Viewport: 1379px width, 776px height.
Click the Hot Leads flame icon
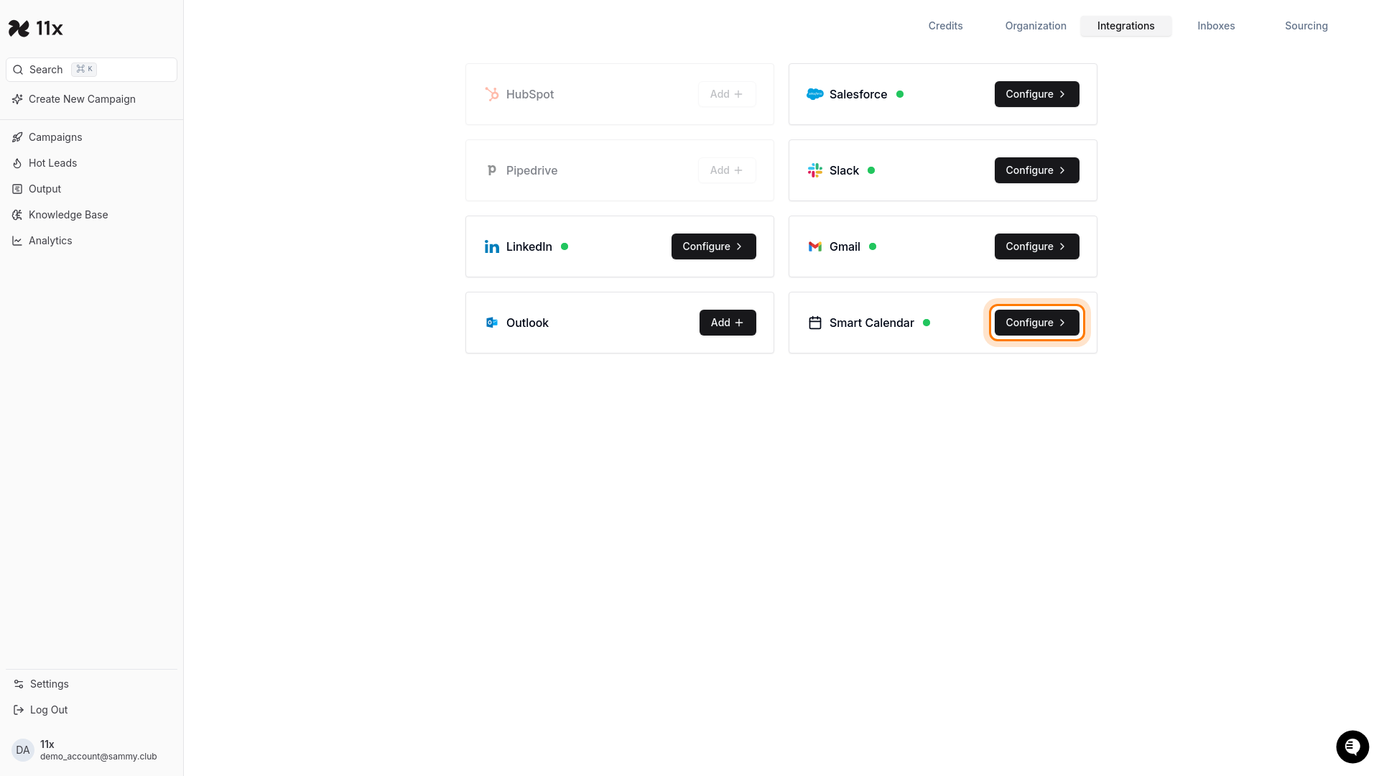tap(17, 163)
